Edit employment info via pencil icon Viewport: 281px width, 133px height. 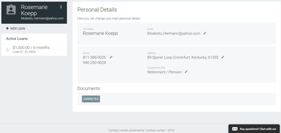coord(186,72)
